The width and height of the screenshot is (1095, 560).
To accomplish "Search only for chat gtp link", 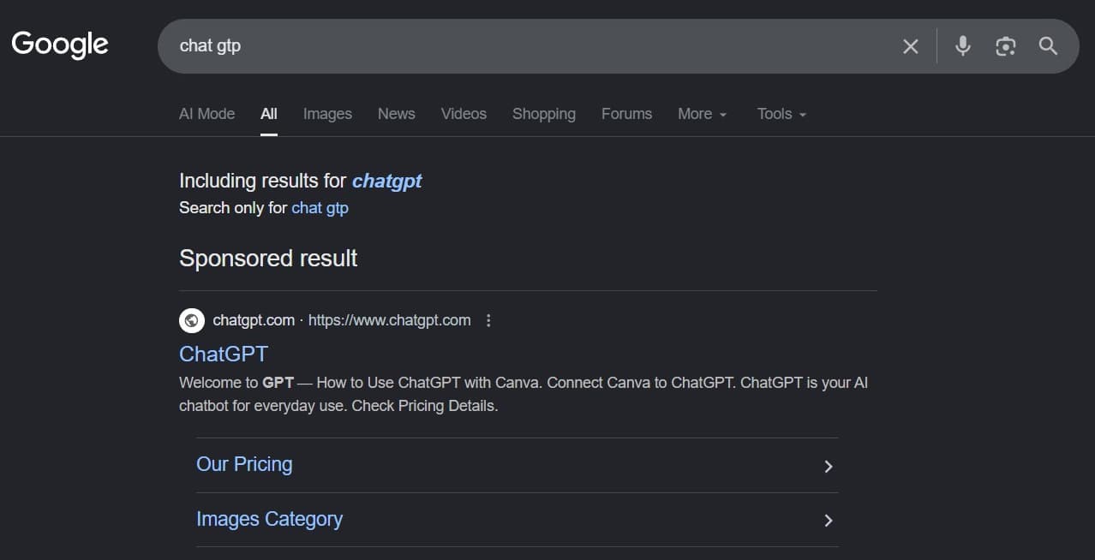I will (320, 207).
